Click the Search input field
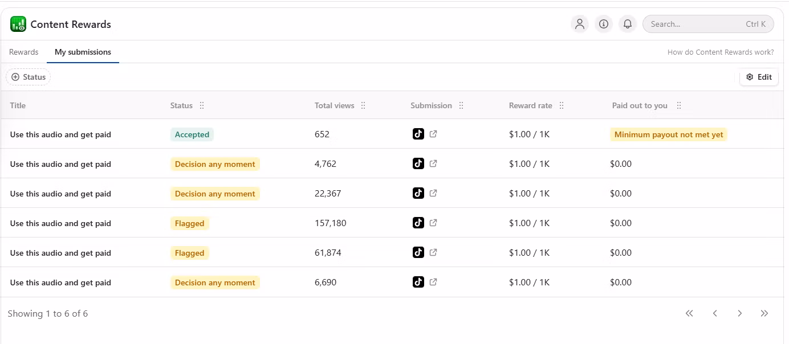The width and height of the screenshot is (789, 344). click(x=696, y=24)
